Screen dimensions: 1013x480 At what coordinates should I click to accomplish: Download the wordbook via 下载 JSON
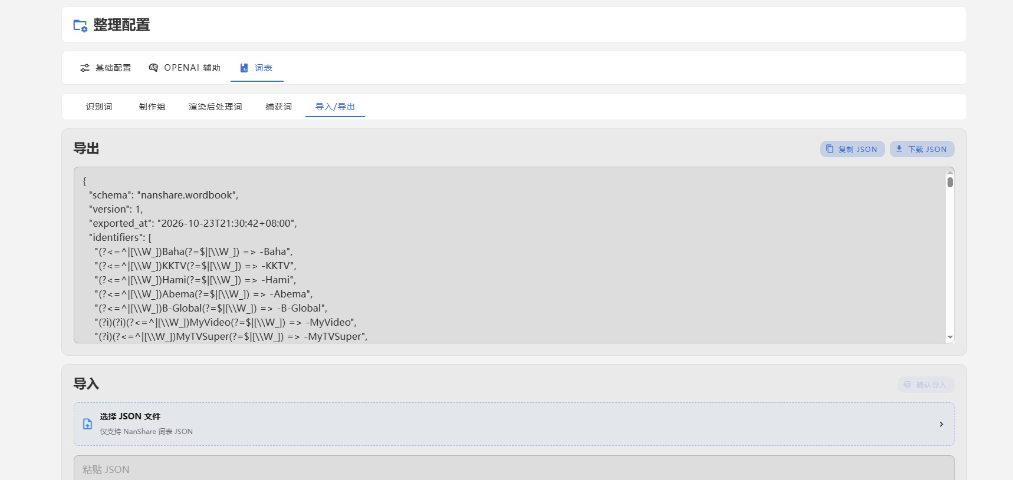[x=922, y=149]
